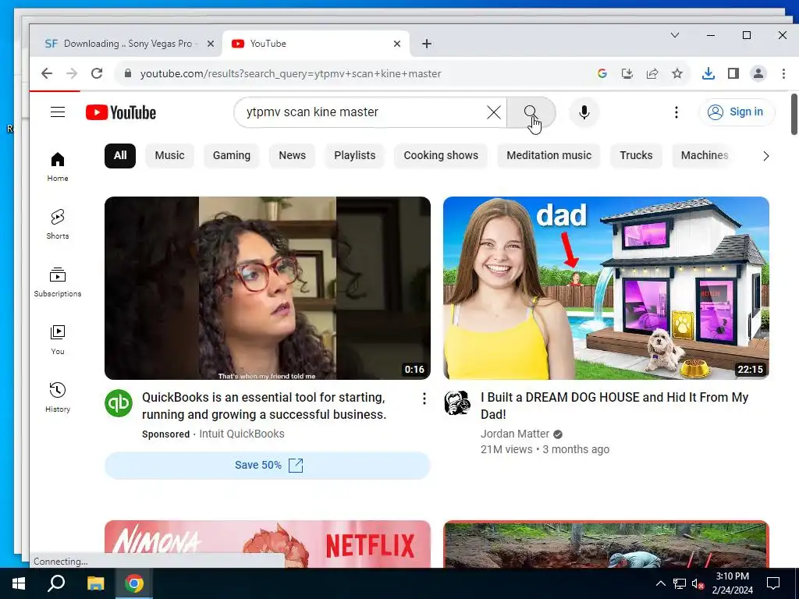Open YouTube settings three-dot menu
The image size is (799, 599).
[x=676, y=112]
